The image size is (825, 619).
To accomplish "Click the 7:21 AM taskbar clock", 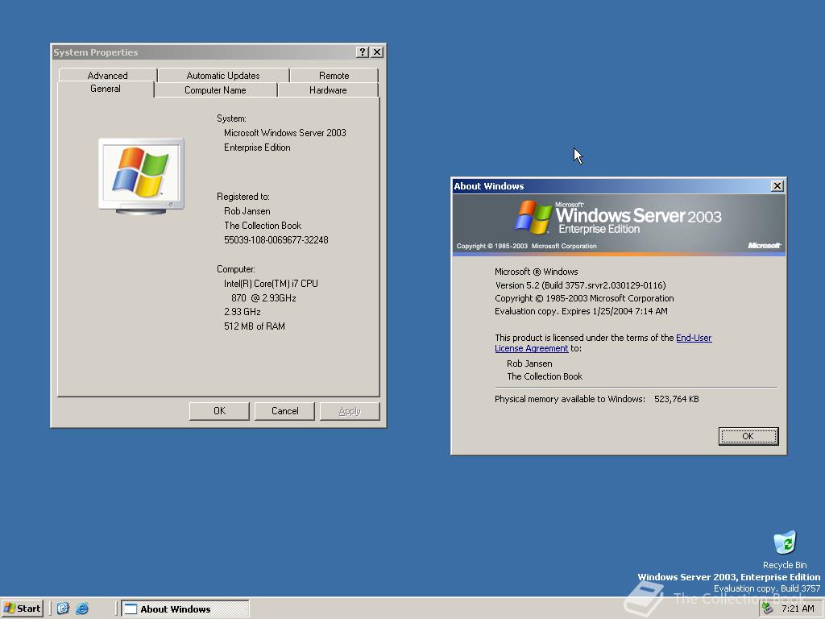I will (798, 609).
